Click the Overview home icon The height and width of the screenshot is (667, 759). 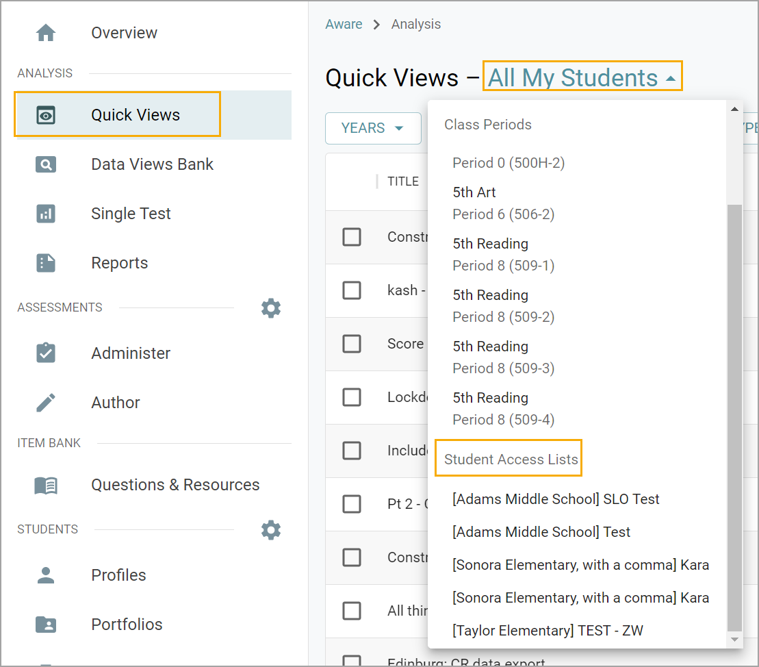point(46,33)
